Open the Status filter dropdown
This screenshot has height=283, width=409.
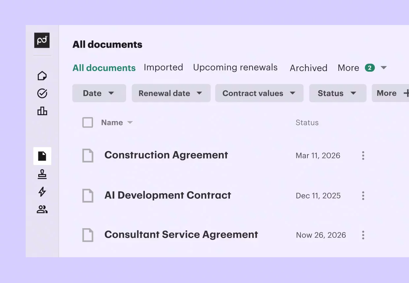(x=338, y=93)
